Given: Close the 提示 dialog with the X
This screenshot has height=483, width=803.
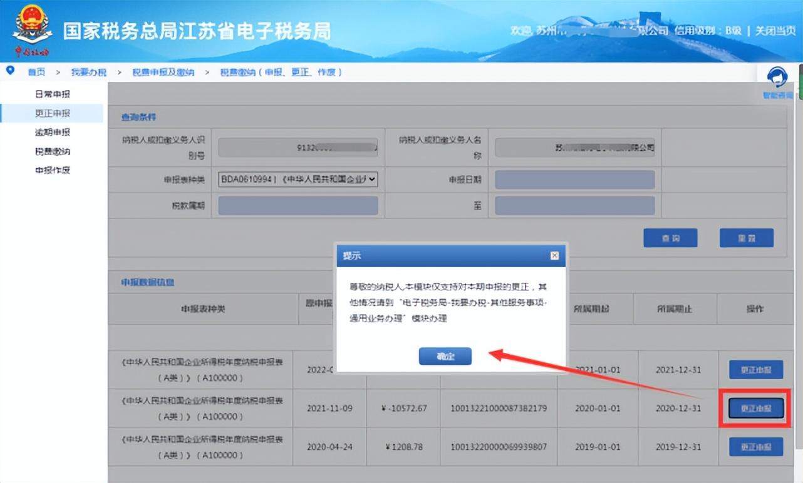Looking at the screenshot, I should tap(554, 256).
